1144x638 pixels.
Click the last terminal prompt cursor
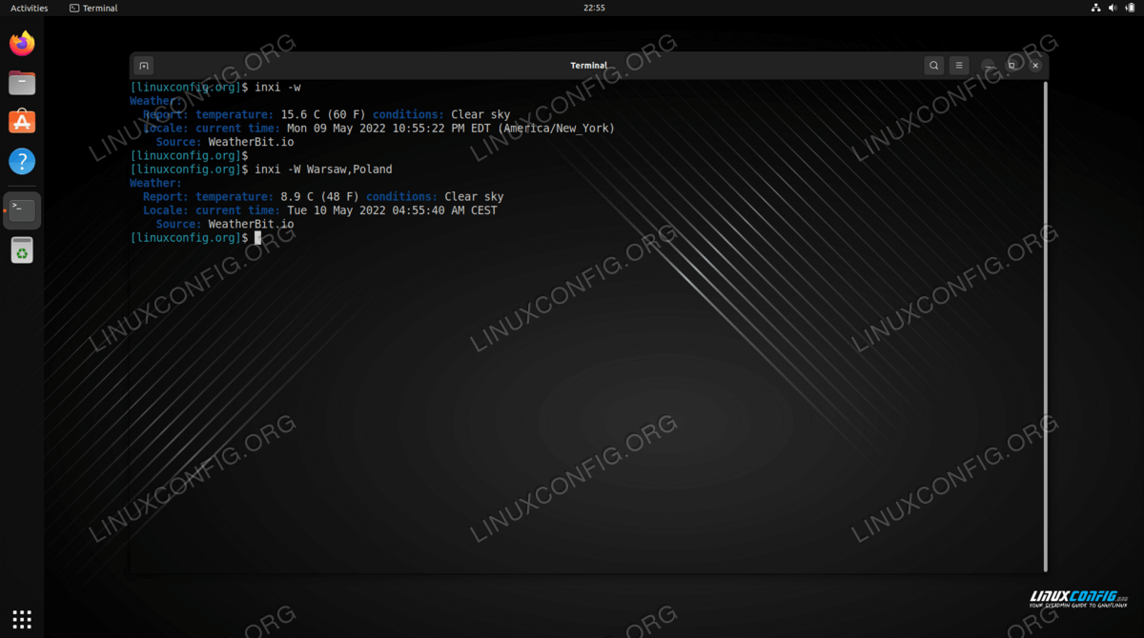[x=257, y=237]
